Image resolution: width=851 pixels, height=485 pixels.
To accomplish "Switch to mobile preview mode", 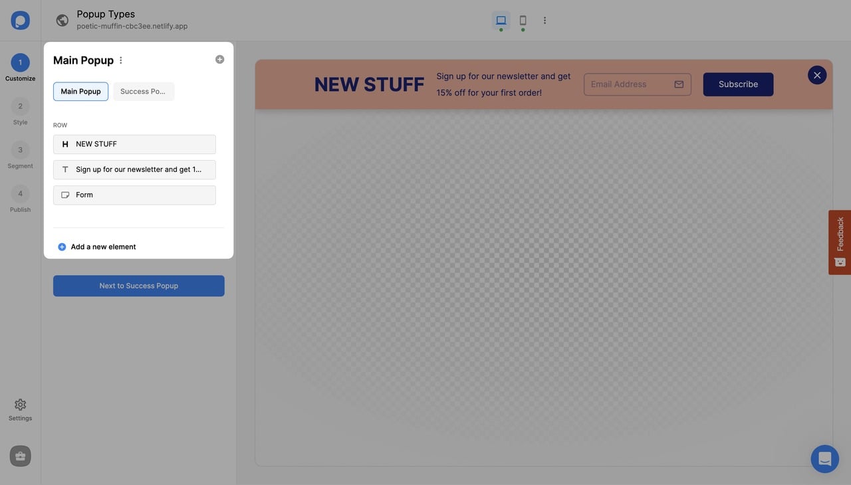I will click(520, 19).
